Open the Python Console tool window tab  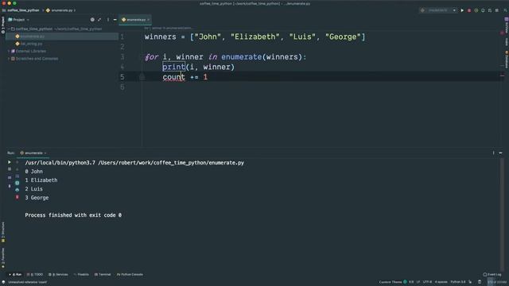click(x=130, y=275)
